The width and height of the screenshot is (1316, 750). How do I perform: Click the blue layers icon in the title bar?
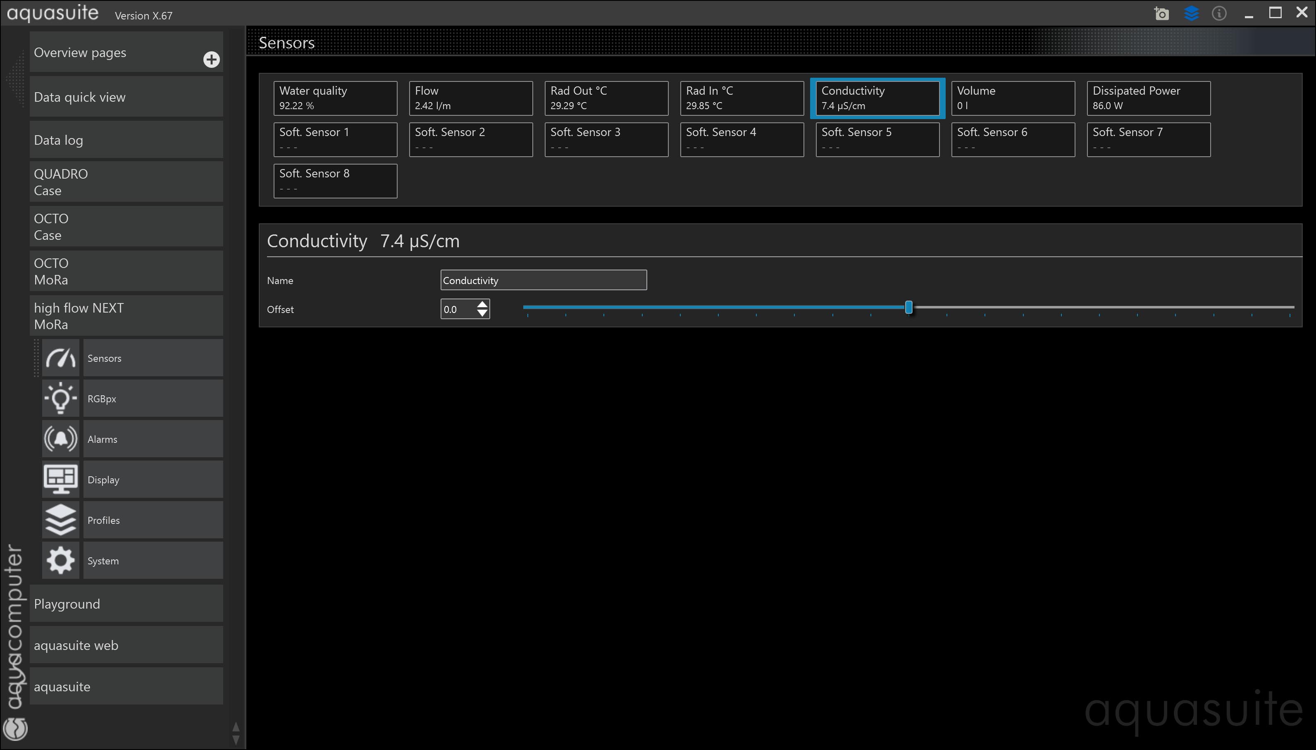pyautogui.click(x=1191, y=13)
